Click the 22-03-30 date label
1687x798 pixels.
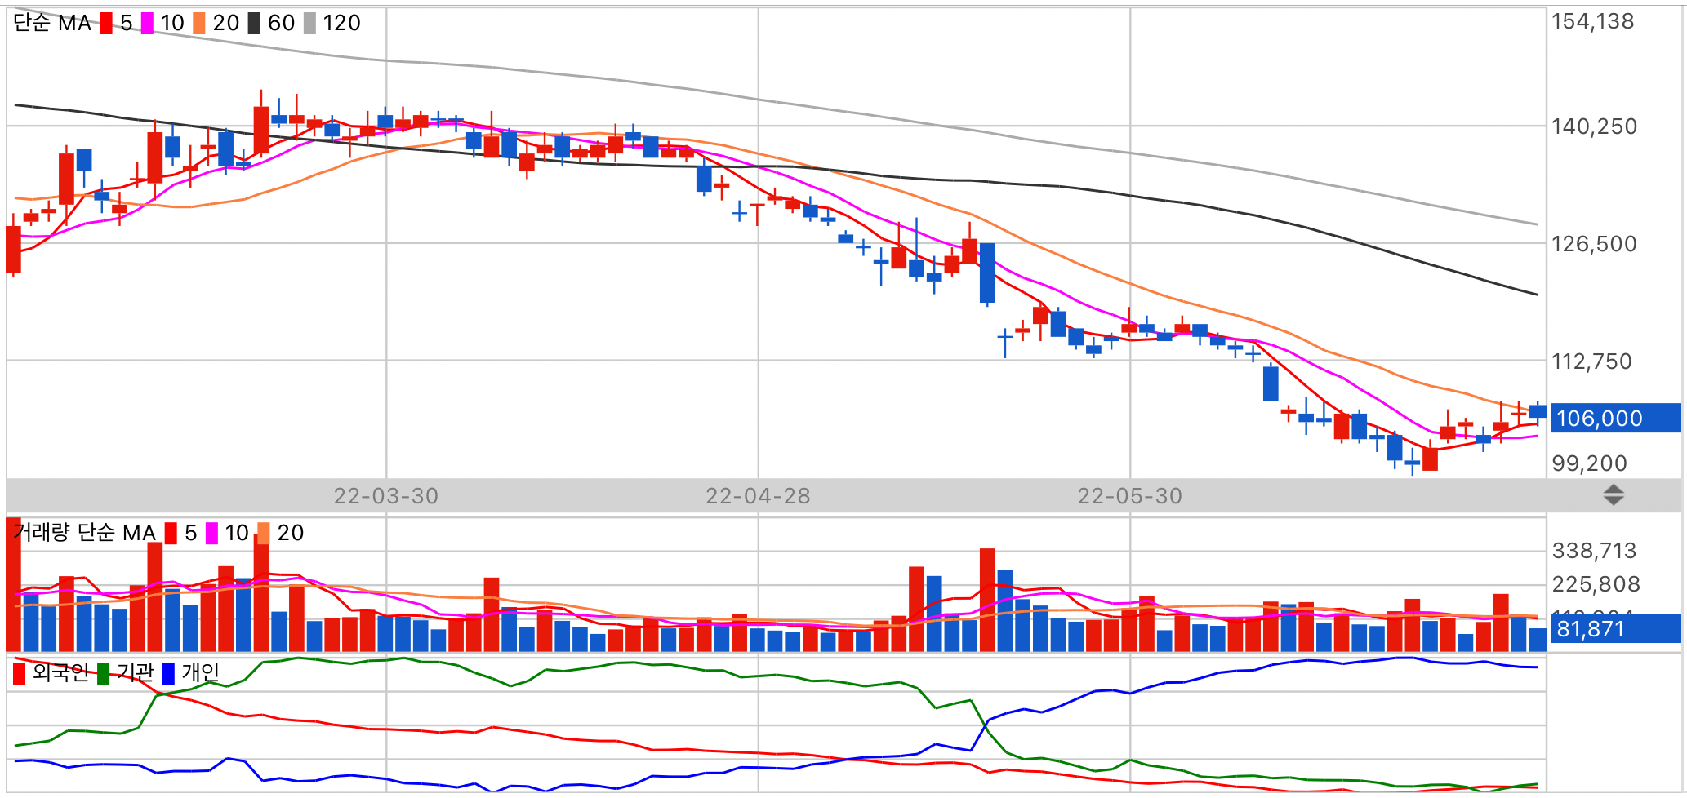point(386,496)
